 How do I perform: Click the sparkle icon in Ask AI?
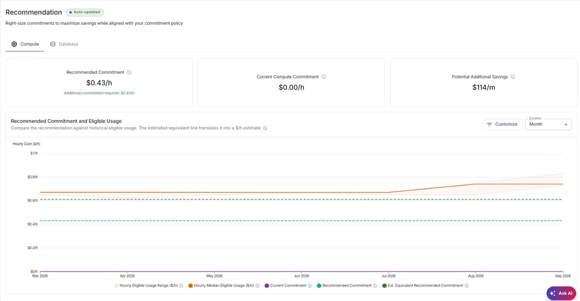[x=553, y=293]
